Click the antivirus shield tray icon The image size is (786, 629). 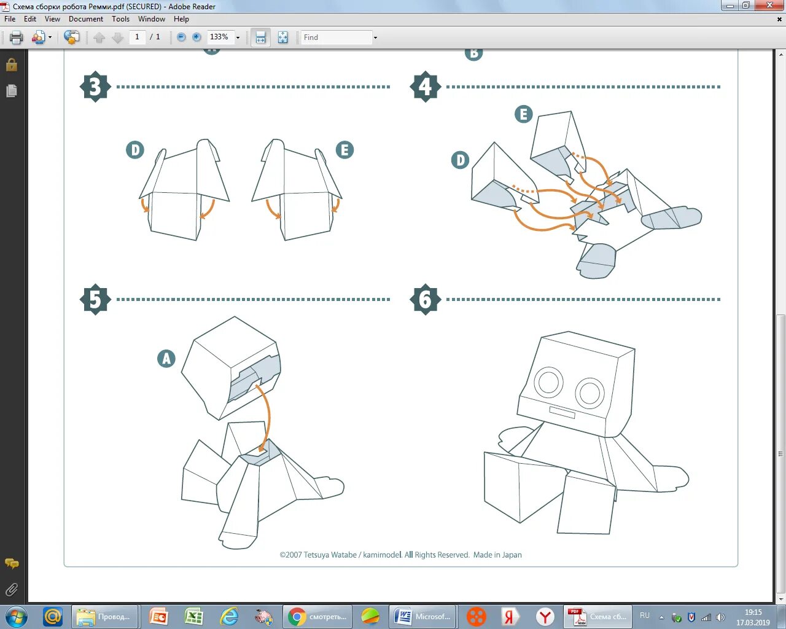click(x=691, y=617)
